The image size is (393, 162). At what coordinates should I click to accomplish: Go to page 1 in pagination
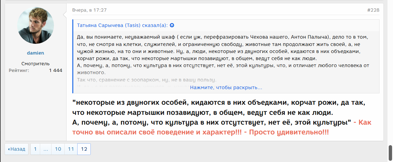coord(35,149)
